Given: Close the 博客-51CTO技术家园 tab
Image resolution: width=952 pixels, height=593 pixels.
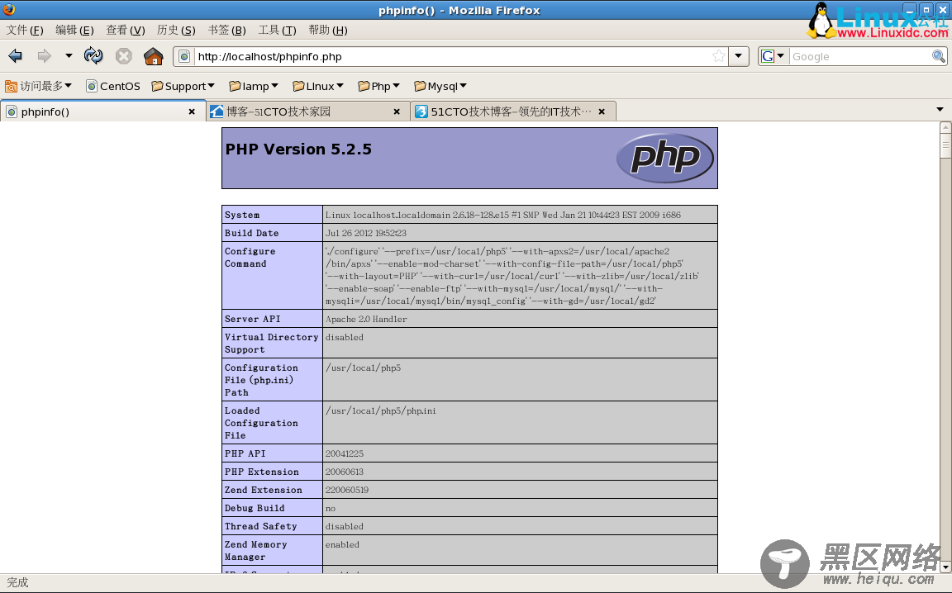Looking at the screenshot, I should [397, 111].
